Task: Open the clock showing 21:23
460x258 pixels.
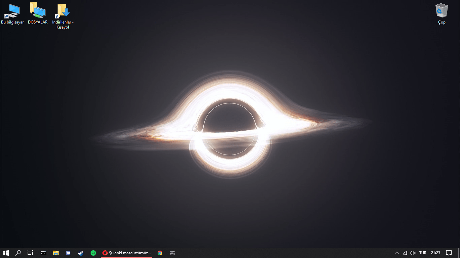Action: click(435, 253)
